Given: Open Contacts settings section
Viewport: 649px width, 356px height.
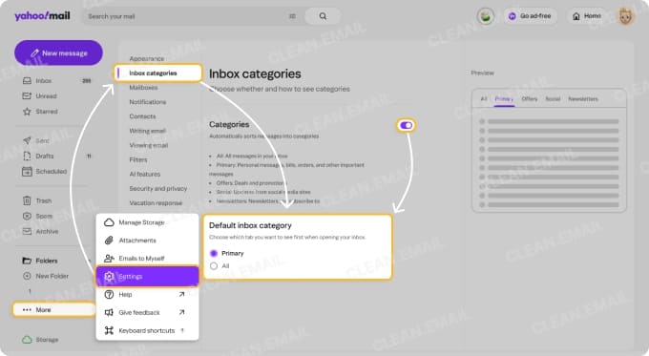Looking at the screenshot, I should pos(142,116).
